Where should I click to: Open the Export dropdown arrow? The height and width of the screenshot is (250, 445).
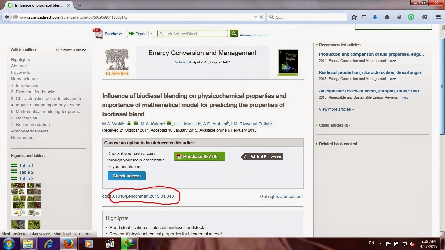[x=151, y=34]
